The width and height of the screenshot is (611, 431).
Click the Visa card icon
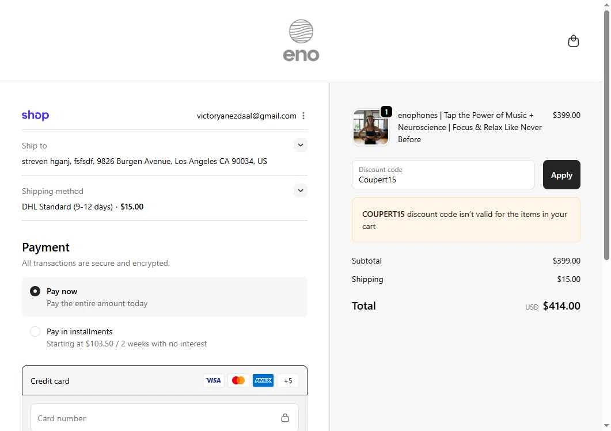pyautogui.click(x=213, y=380)
